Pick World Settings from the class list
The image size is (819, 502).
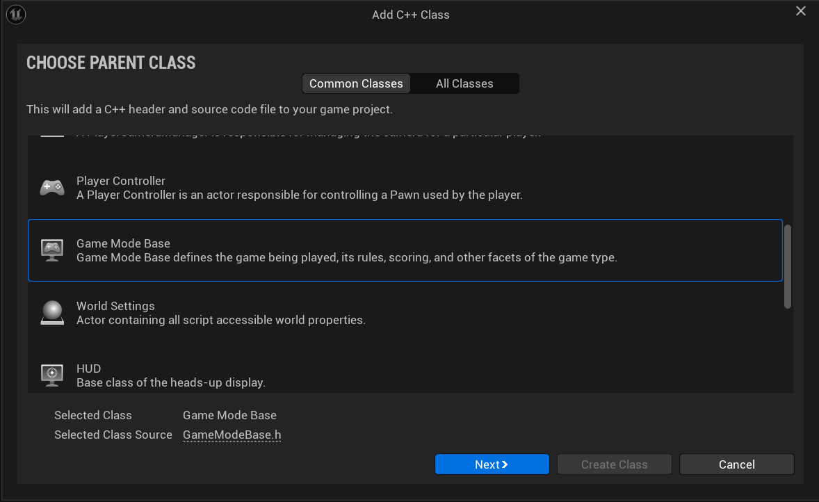pos(405,313)
